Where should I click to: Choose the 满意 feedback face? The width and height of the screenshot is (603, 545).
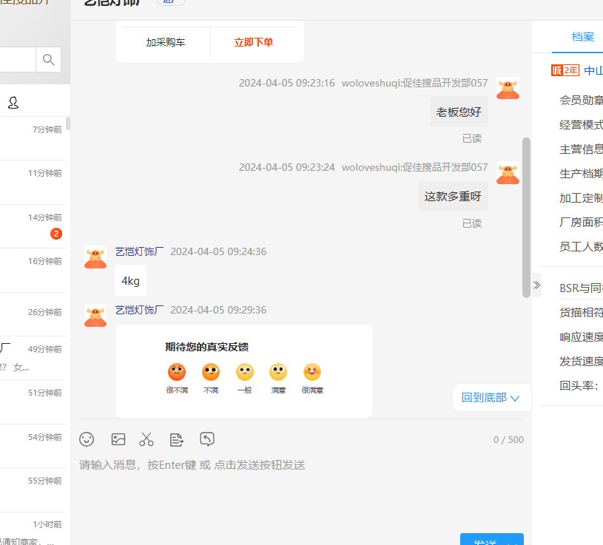278,372
